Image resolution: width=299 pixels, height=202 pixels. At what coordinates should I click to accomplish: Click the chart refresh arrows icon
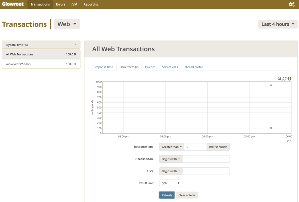(284, 79)
